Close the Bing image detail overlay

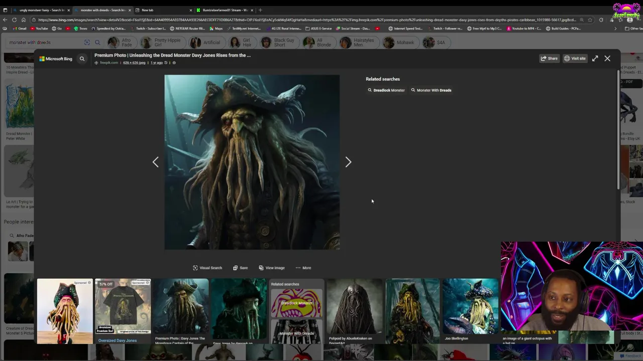[x=607, y=59]
